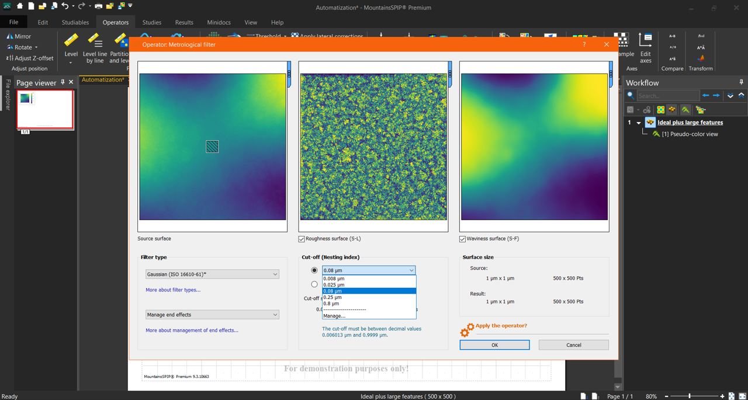Viewport: 748px width, 400px height.
Task: Switch to the Results tab
Action: click(x=184, y=22)
